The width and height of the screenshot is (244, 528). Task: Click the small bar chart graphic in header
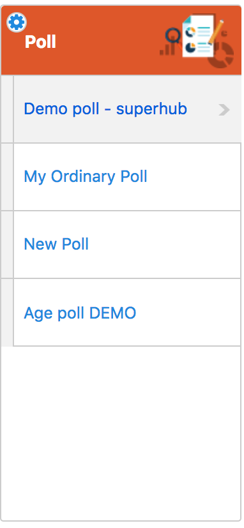(167, 49)
